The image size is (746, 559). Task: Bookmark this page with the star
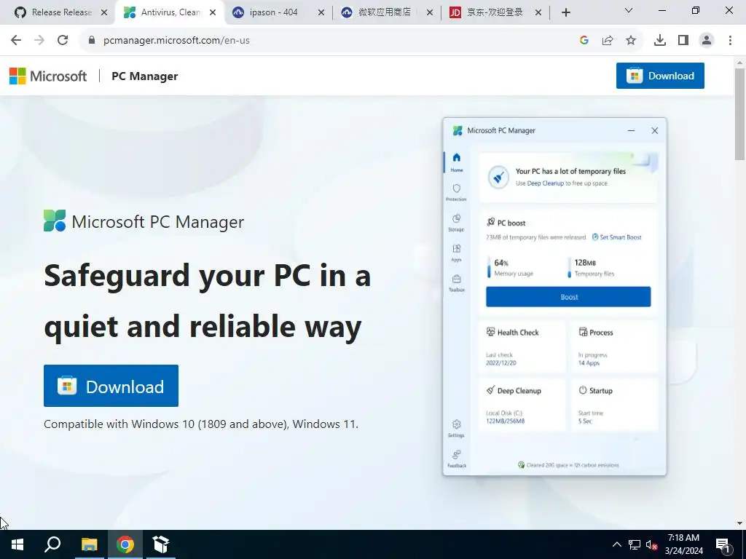tap(631, 41)
